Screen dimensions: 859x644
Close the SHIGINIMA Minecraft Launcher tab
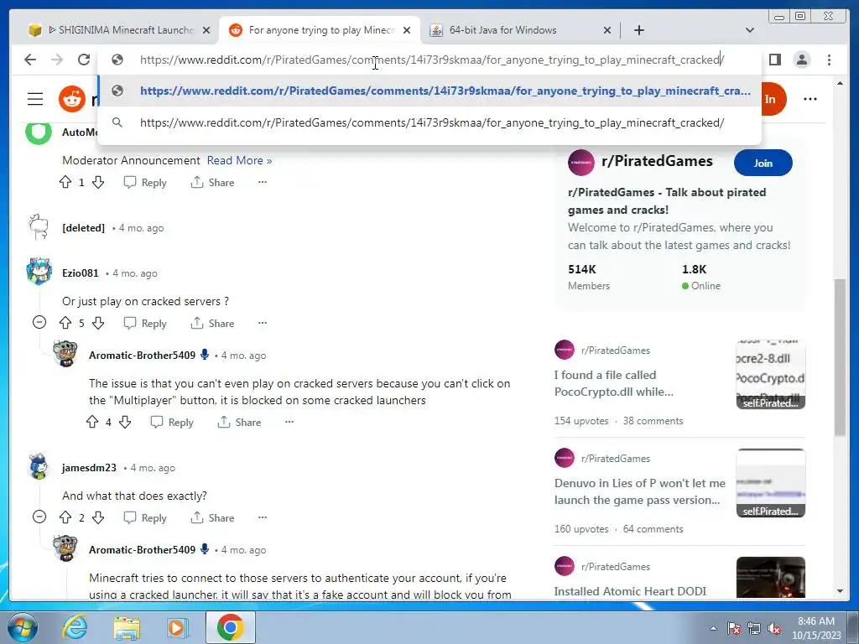tap(206, 30)
